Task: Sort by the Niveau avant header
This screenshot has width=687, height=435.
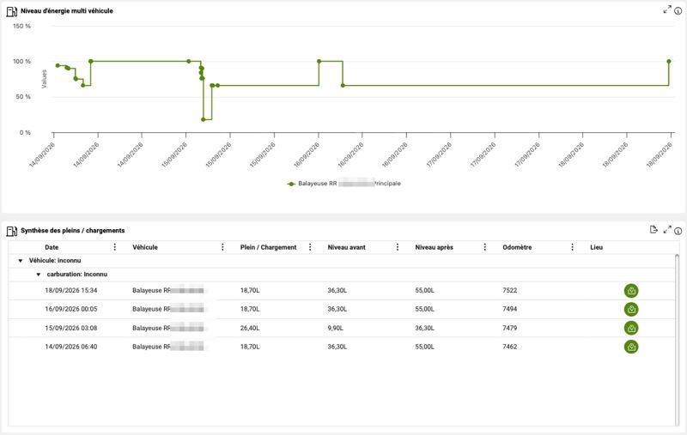Action: click(347, 247)
